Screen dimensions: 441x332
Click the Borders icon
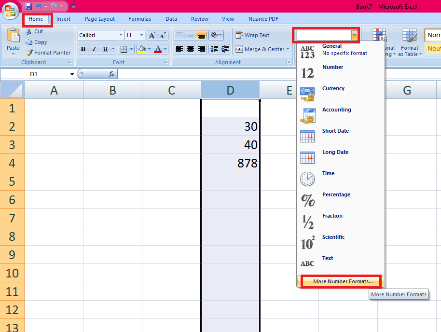[x=124, y=50]
